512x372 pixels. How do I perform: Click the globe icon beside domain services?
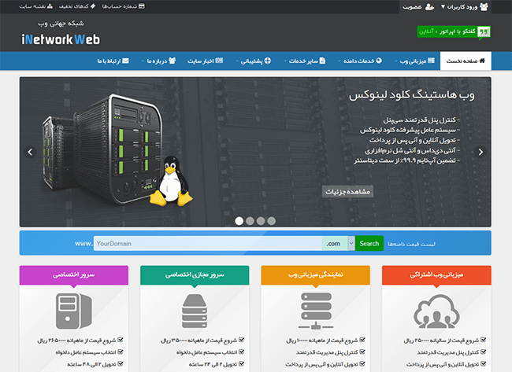[379, 61]
